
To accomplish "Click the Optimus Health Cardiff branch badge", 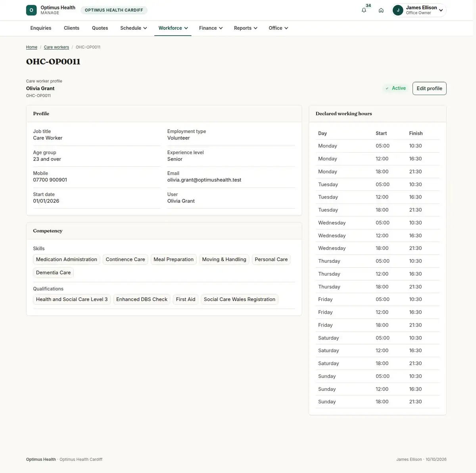I will (x=114, y=10).
